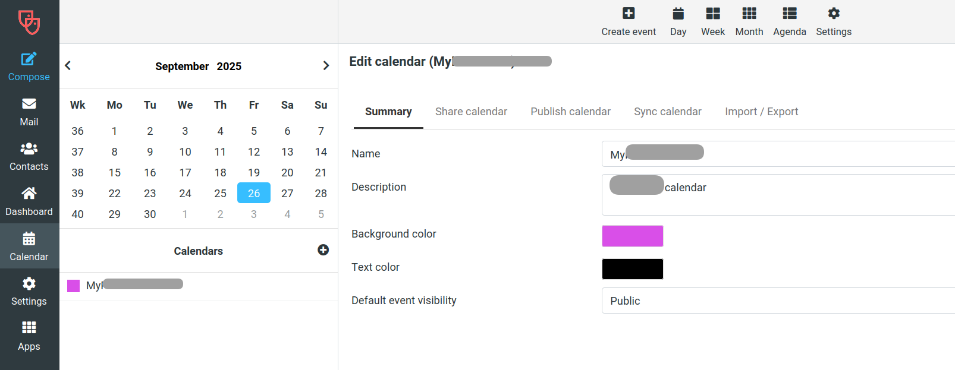Go to the Dashboard
Screen dimensions: 955x370
pyautogui.click(x=29, y=202)
